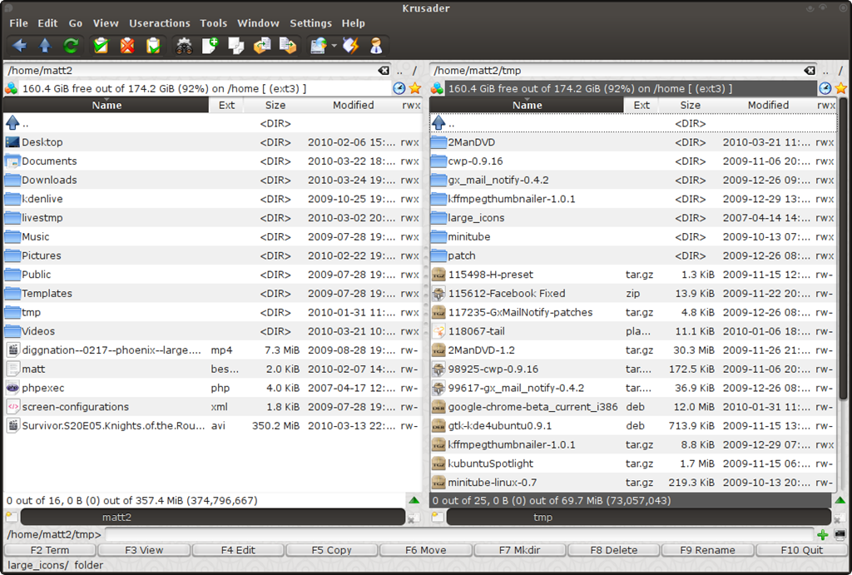Select the 115612-Facebook Fixed zip file
The image size is (852, 575).
pos(633,294)
